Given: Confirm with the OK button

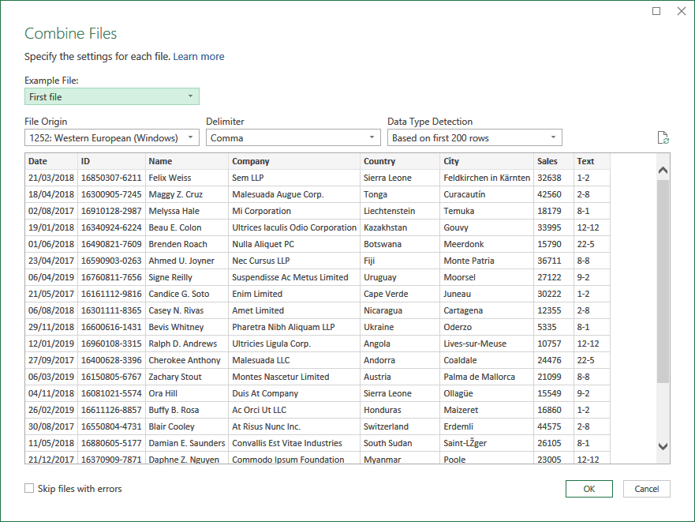Looking at the screenshot, I should tap(589, 489).
